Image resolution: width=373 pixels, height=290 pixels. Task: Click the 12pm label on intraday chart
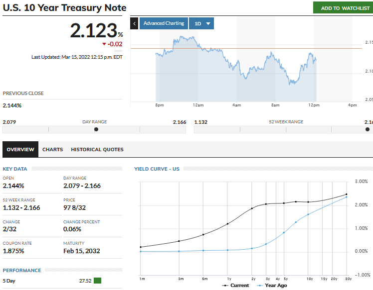pos(314,105)
